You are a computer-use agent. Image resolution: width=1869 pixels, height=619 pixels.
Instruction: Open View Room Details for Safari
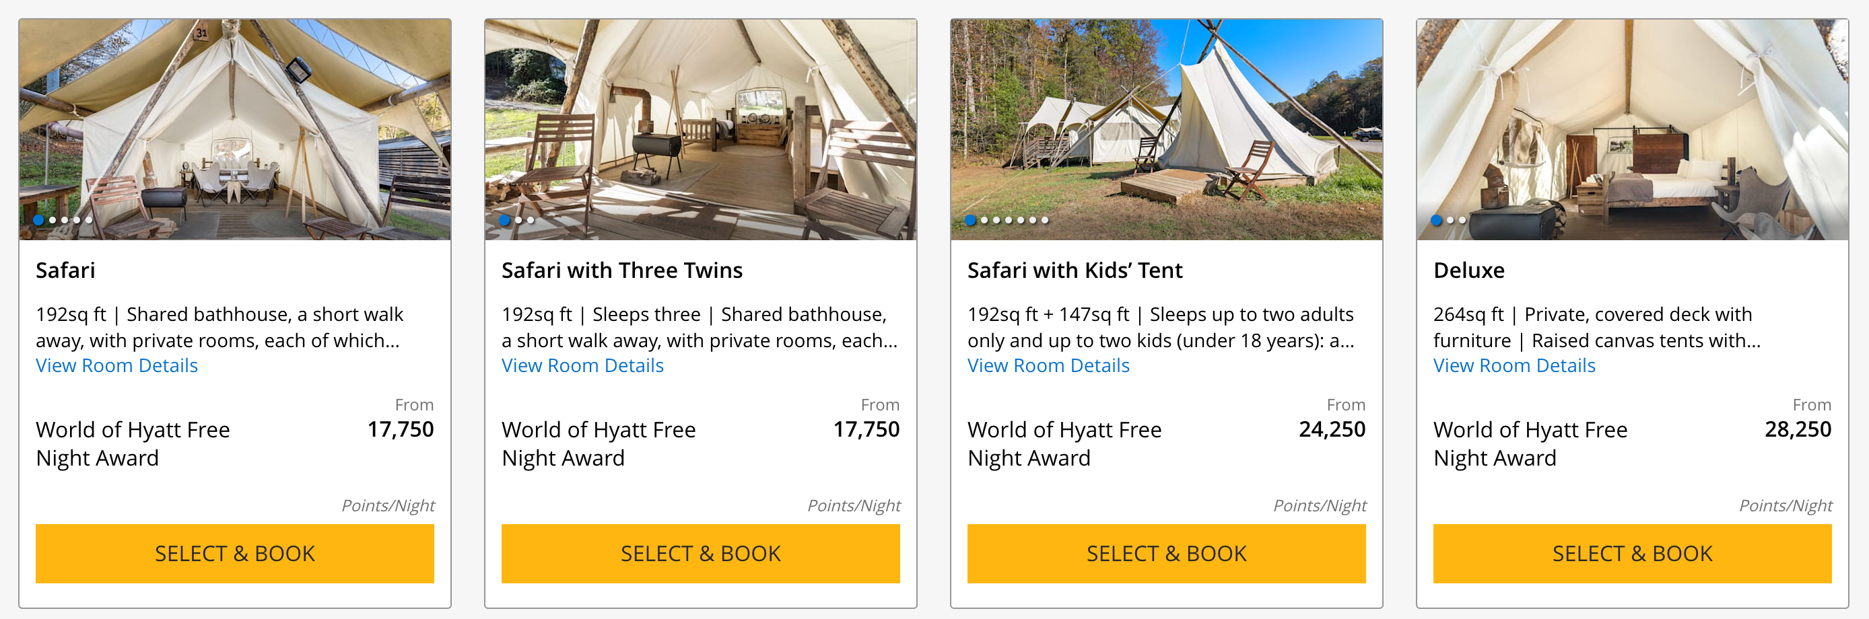[x=117, y=365]
